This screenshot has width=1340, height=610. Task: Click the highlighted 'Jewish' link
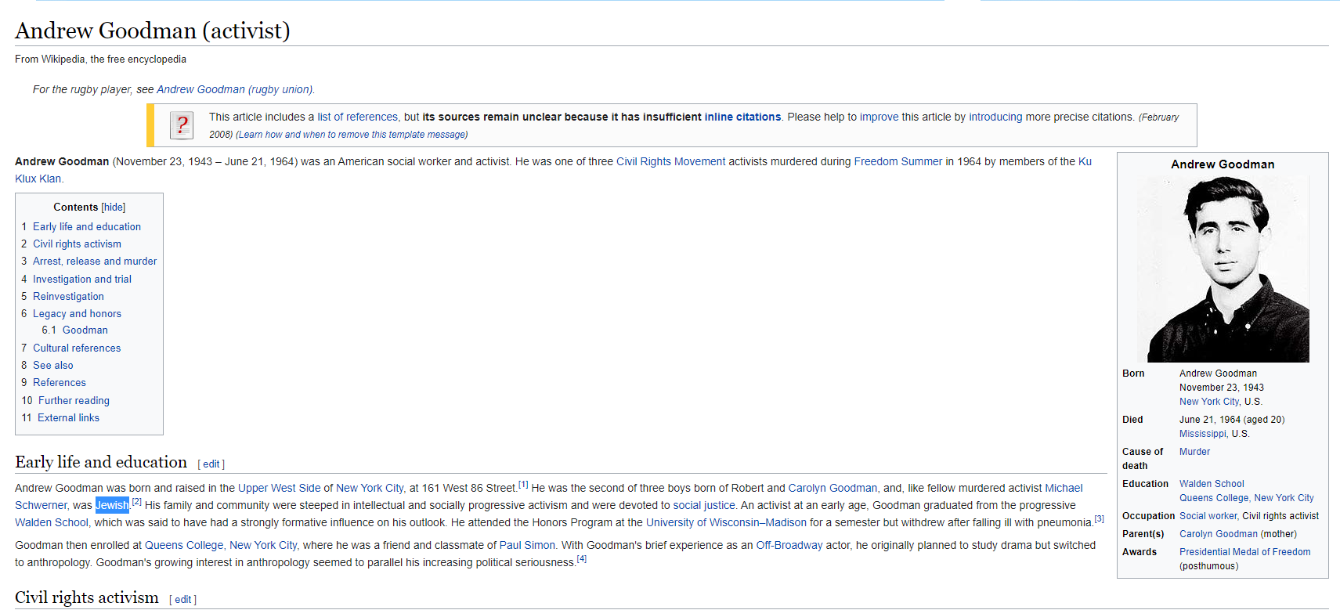(112, 505)
